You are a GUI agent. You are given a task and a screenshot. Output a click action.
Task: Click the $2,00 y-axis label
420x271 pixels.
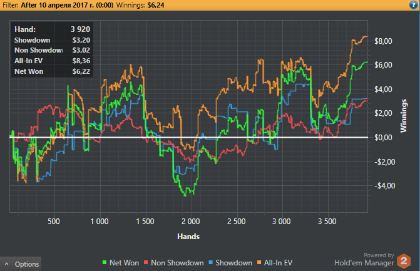point(383,113)
